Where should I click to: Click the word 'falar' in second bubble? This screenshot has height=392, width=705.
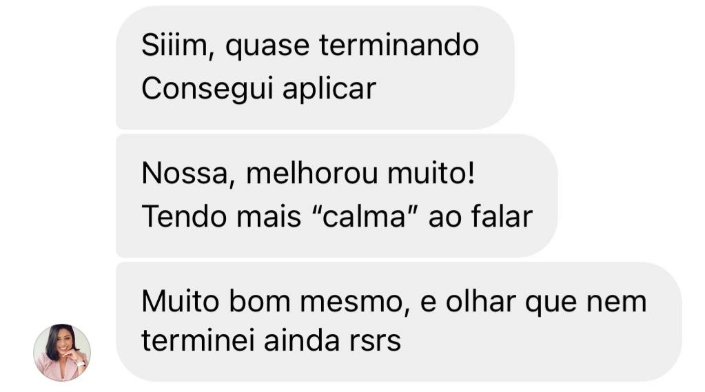tap(501, 216)
